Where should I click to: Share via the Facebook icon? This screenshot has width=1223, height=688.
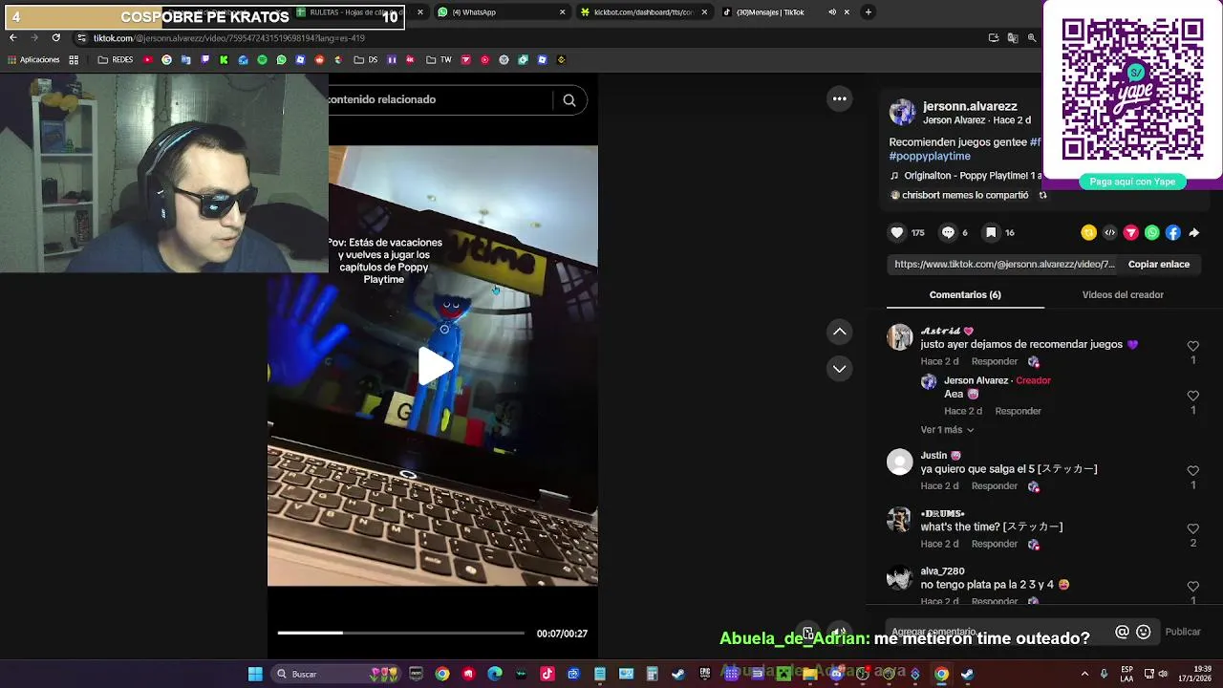coord(1173,232)
